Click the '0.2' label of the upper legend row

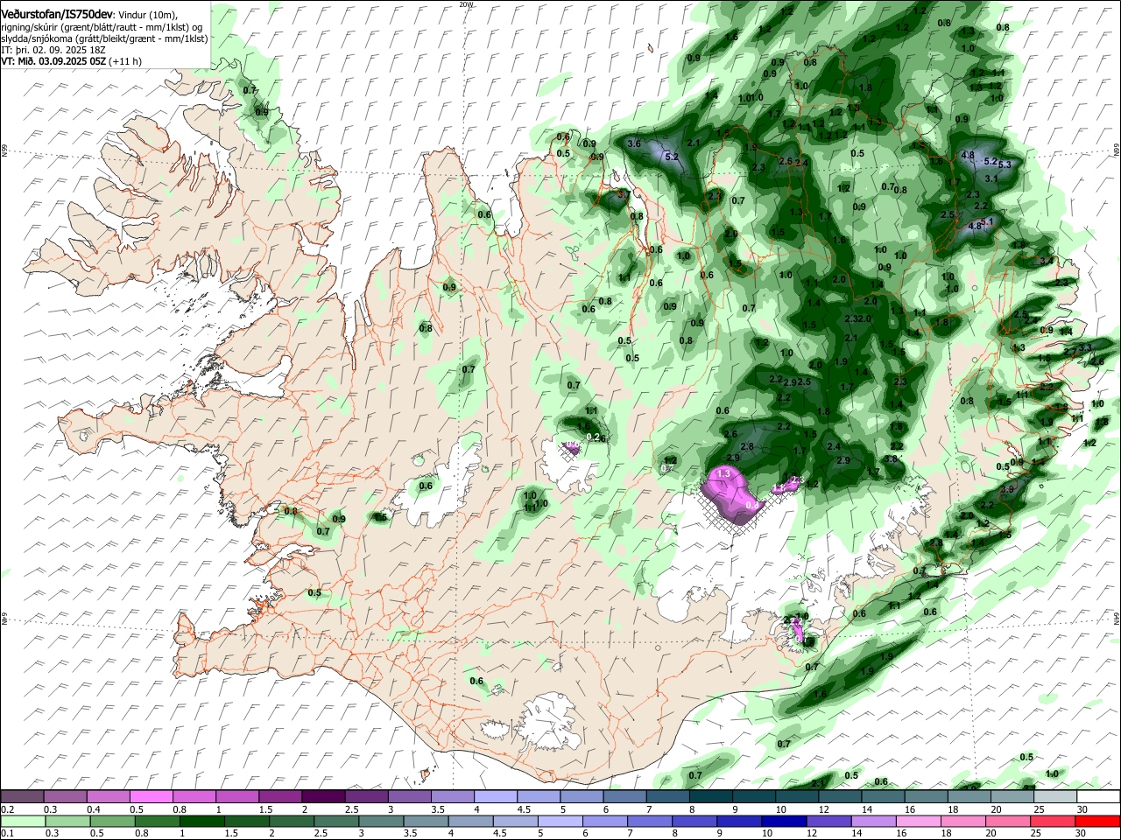7,809
